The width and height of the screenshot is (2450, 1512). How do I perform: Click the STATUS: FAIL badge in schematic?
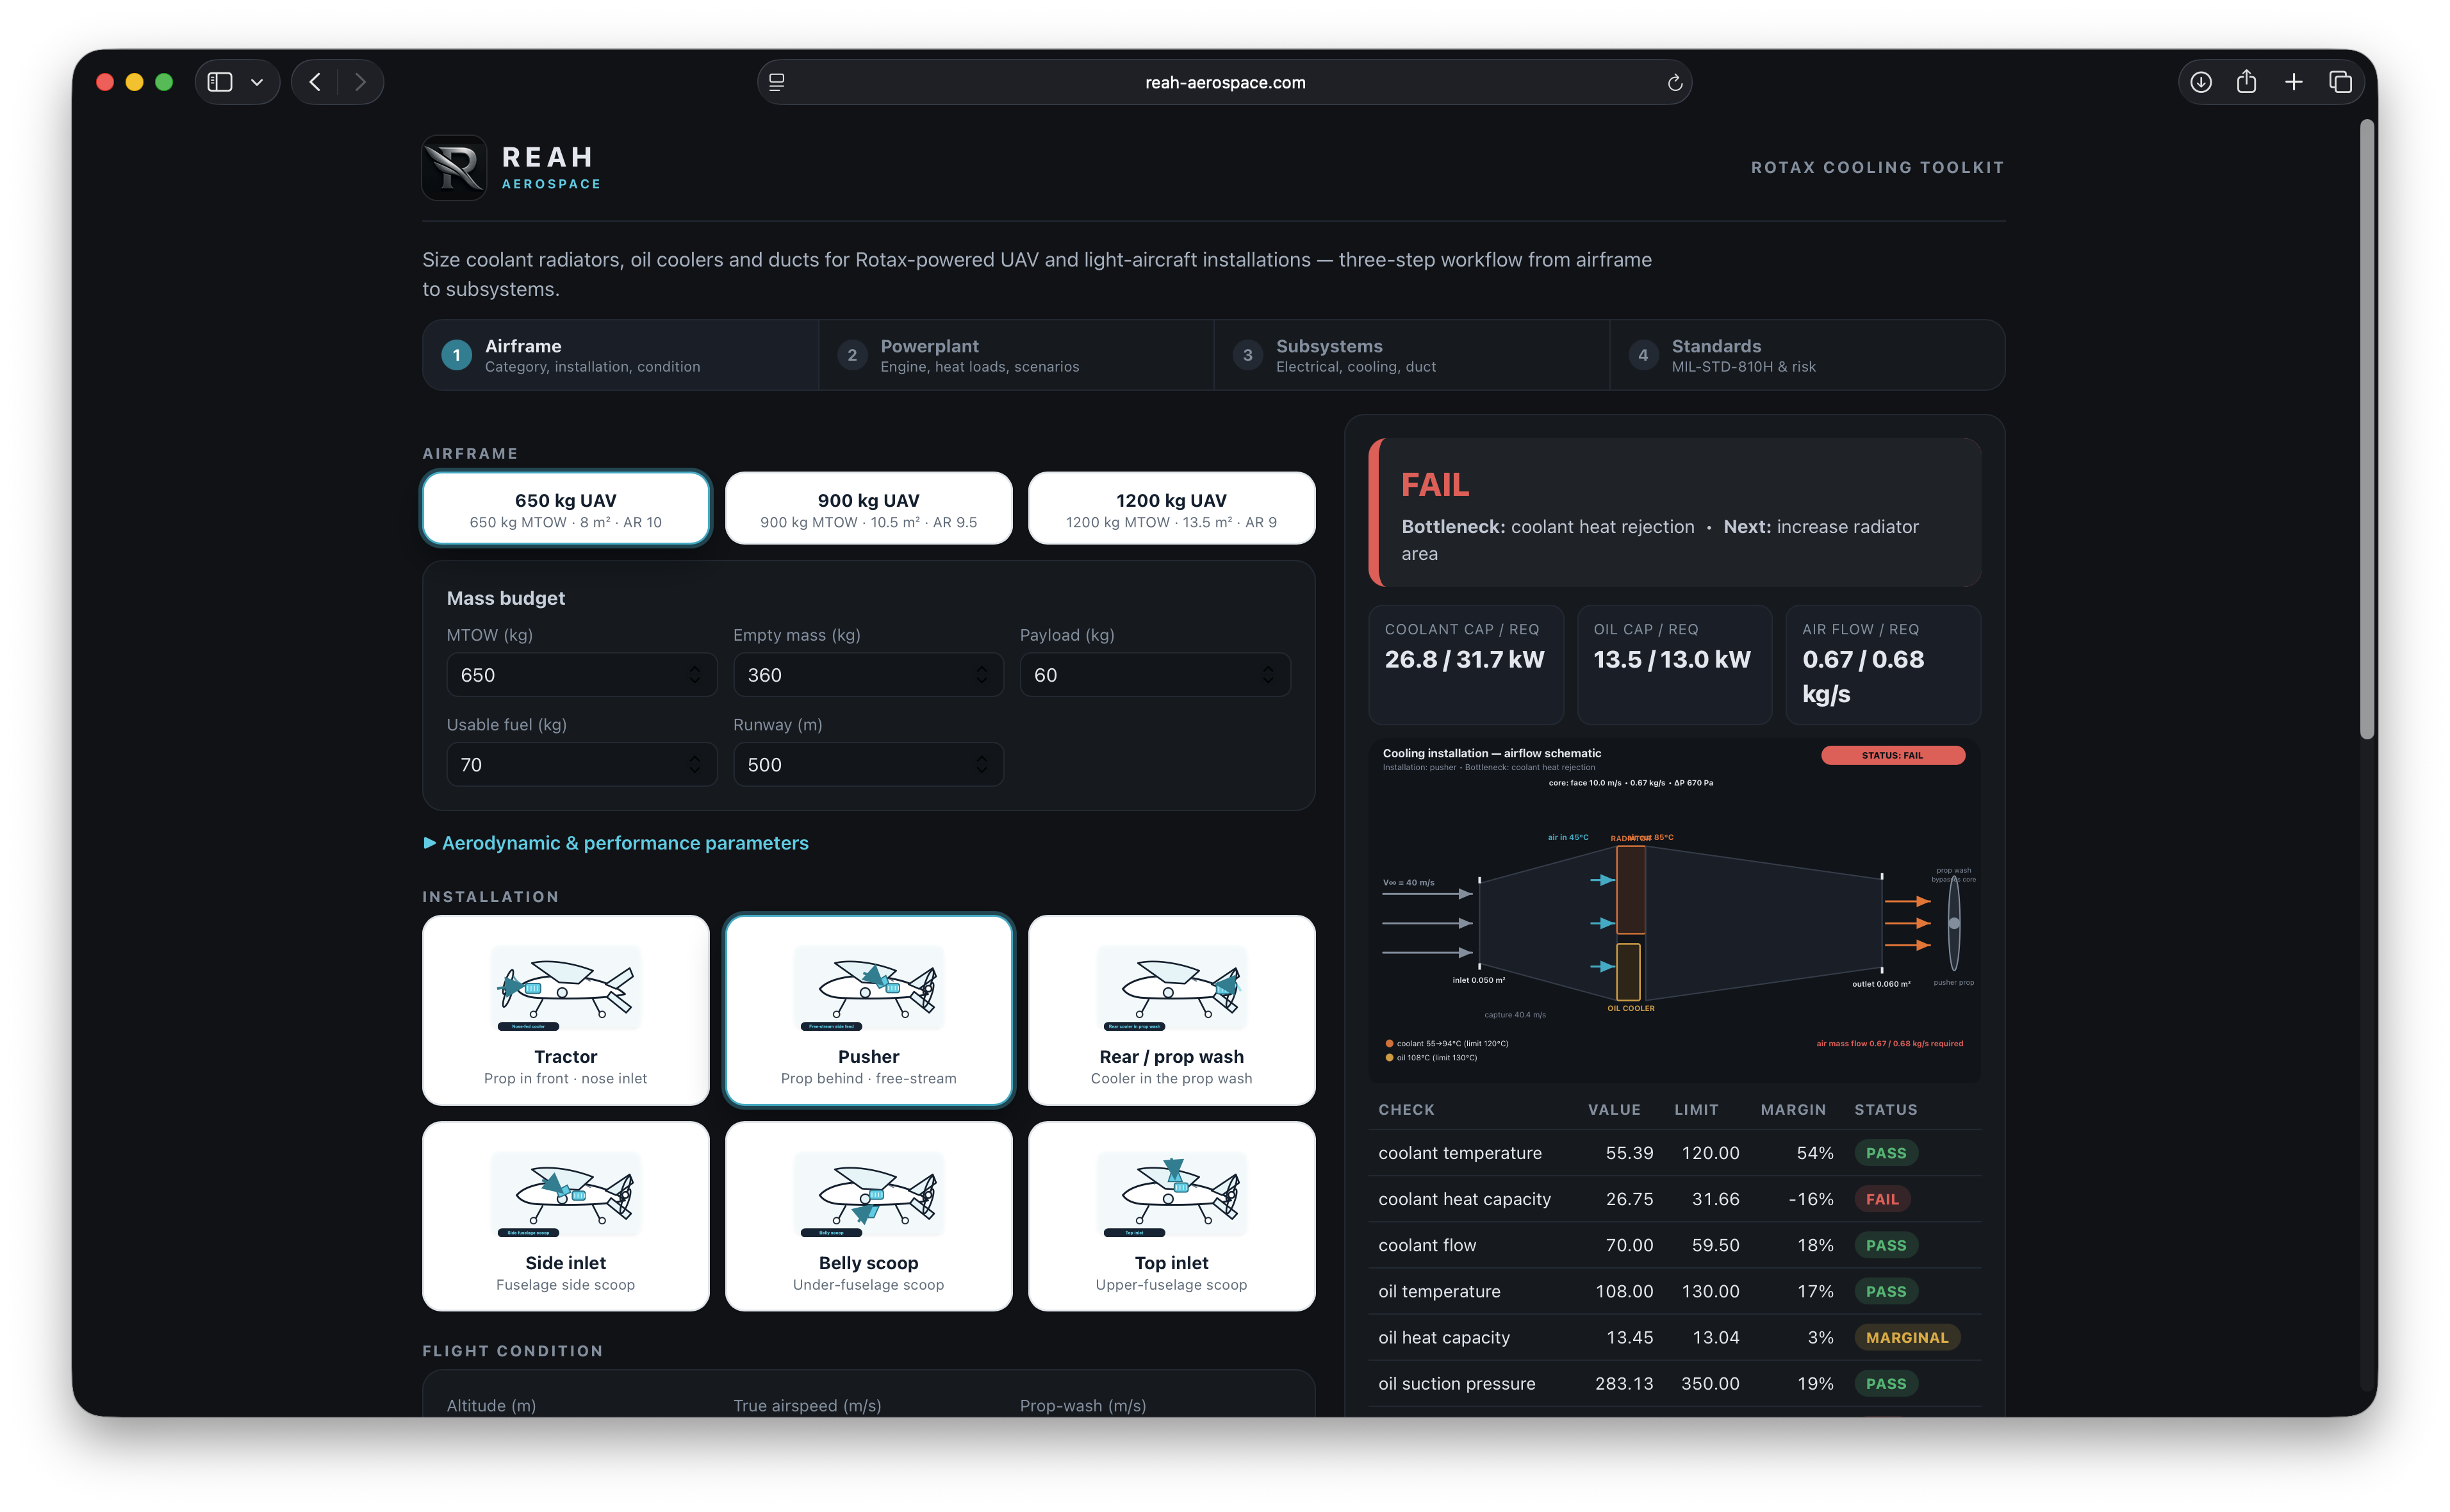point(1892,755)
